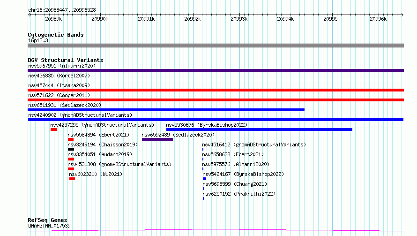Viewport: 417px width, 236px height.
Task: Open variant nsv5584894 (Ebert2021) label
Action: [x=98, y=135]
